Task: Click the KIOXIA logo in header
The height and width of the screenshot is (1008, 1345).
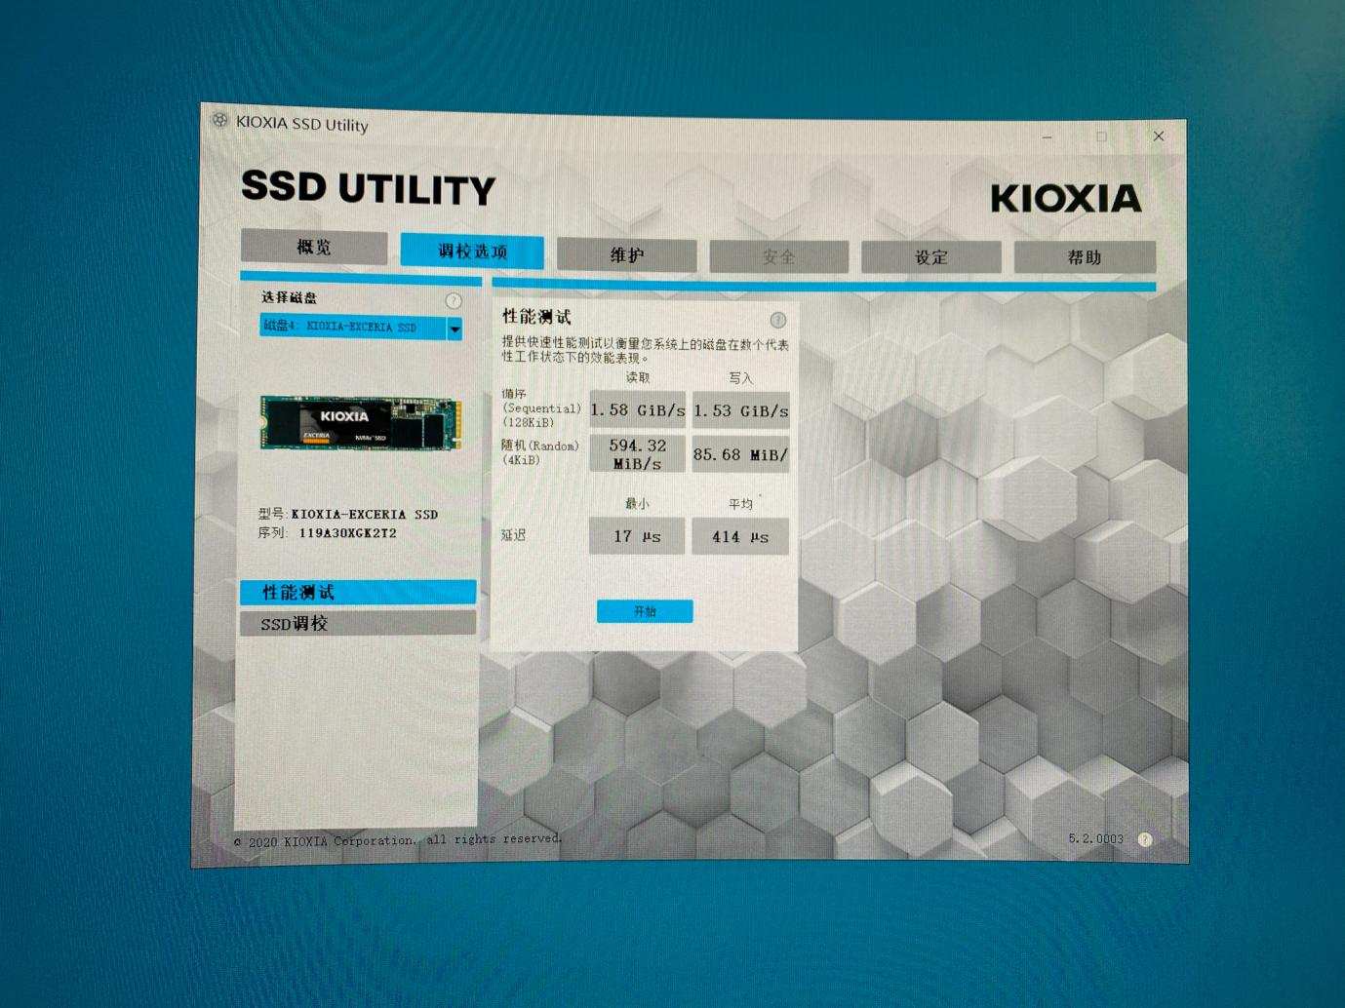Action: coord(1065,199)
